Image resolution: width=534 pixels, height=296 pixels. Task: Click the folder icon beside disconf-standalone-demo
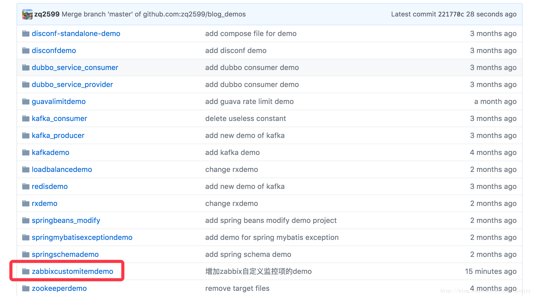pyautogui.click(x=26, y=33)
